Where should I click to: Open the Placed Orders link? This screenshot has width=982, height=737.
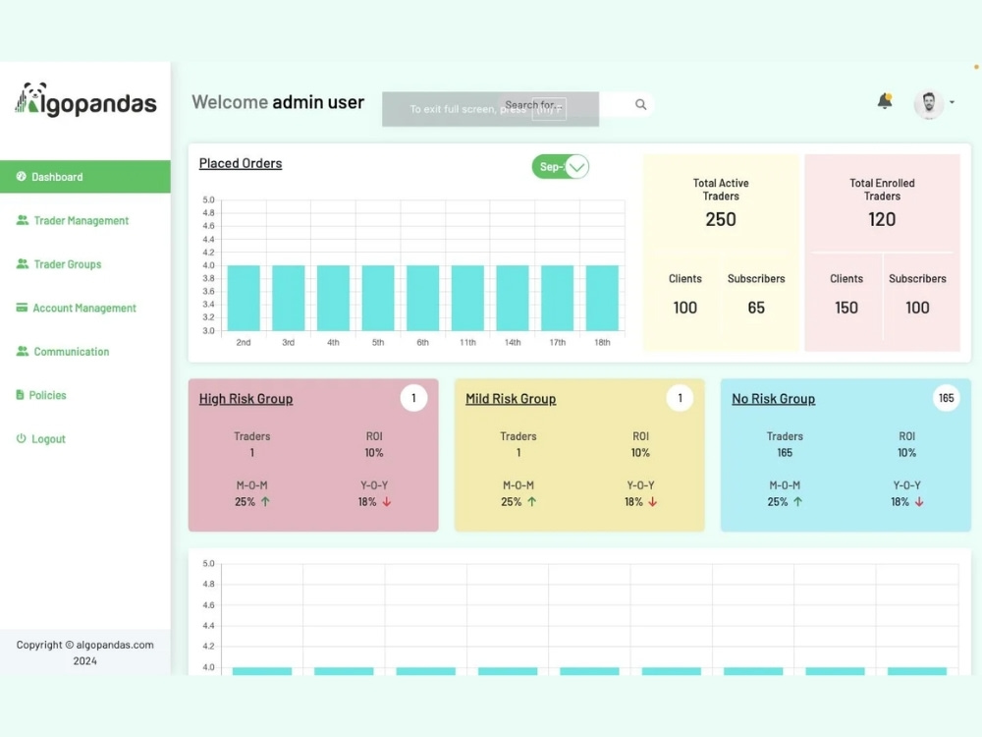(241, 163)
